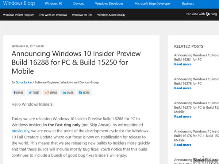Click 'Hello Windows Insiders!' text
The width and height of the screenshot is (219, 164).
click(x=32, y=104)
